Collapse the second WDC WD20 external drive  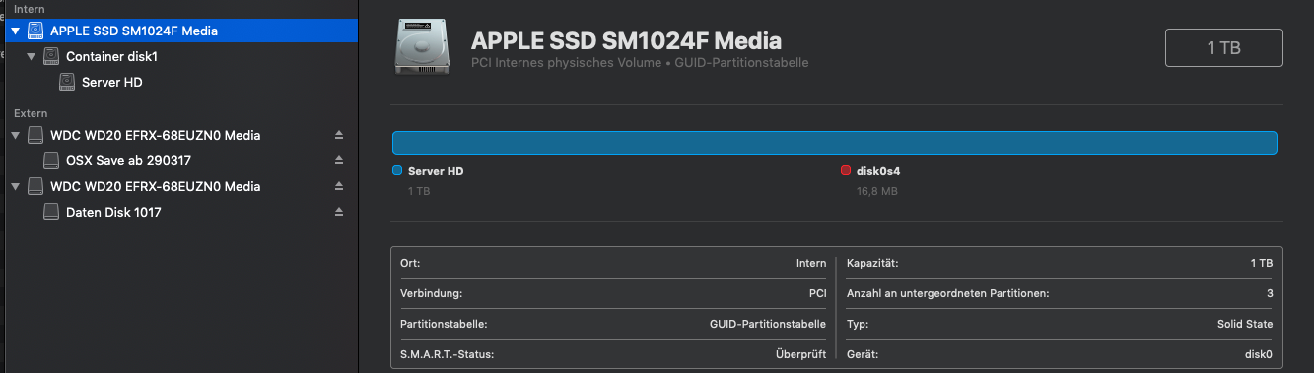pyautogui.click(x=15, y=186)
